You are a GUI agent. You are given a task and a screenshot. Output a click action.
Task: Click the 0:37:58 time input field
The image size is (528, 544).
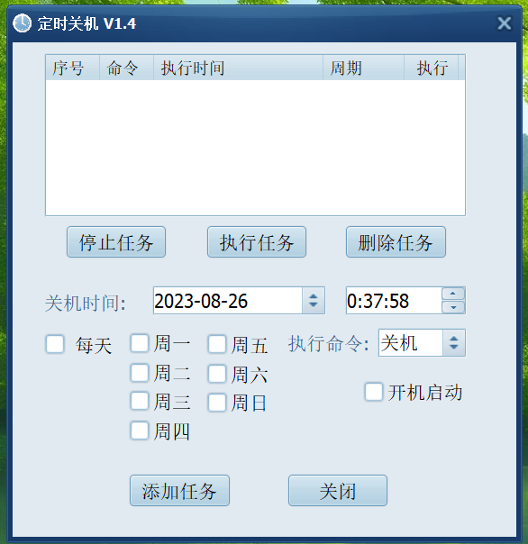[394, 301]
